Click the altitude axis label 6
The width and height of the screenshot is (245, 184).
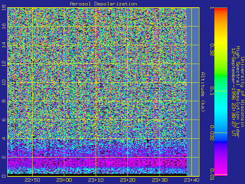point(3,120)
